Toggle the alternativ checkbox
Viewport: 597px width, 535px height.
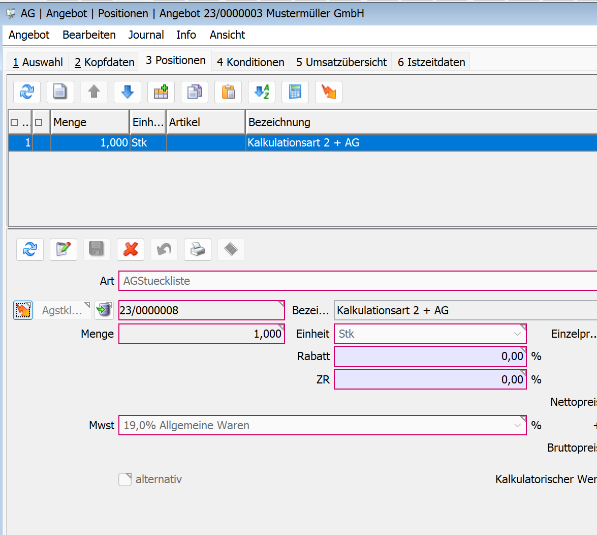click(125, 480)
